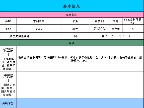Screen dimensions: 144x108
Task: Click the green comment indicator on 70303 cell
Action: pyautogui.click(x=90, y=25)
